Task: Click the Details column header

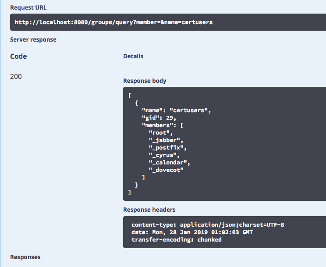Action: pyautogui.click(x=133, y=56)
